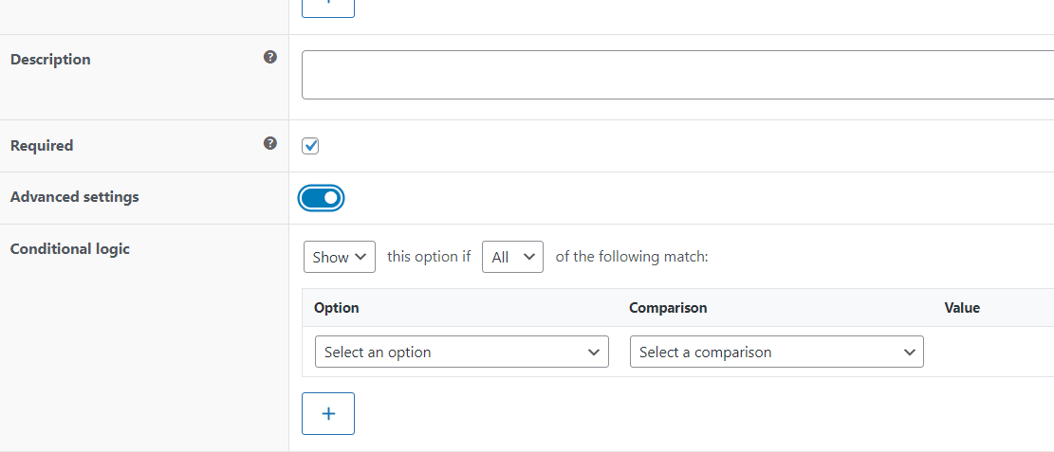This screenshot has height=452, width=1054.
Task: Click the Value column header
Action: 962,308
